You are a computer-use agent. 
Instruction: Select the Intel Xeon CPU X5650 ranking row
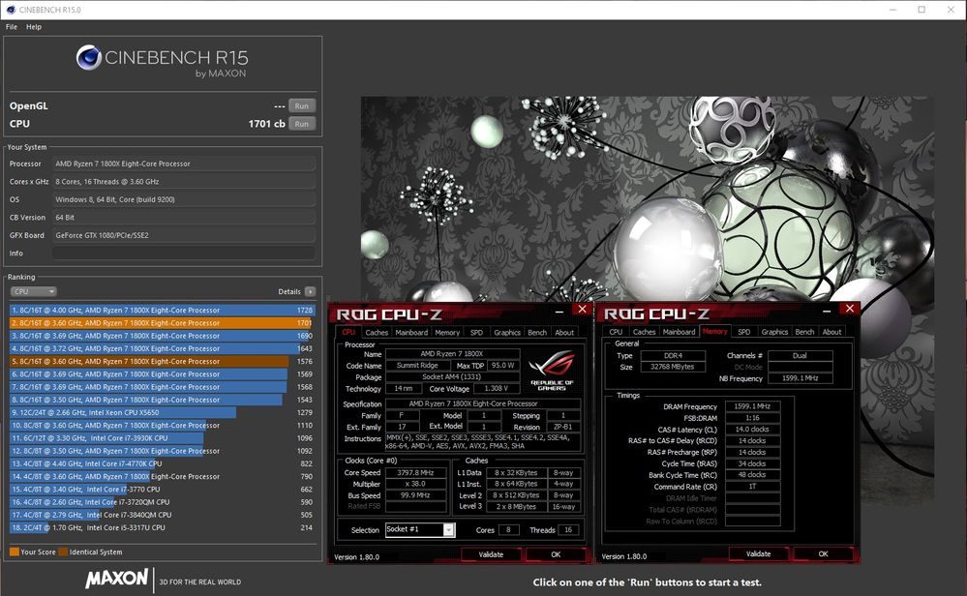(163, 412)
